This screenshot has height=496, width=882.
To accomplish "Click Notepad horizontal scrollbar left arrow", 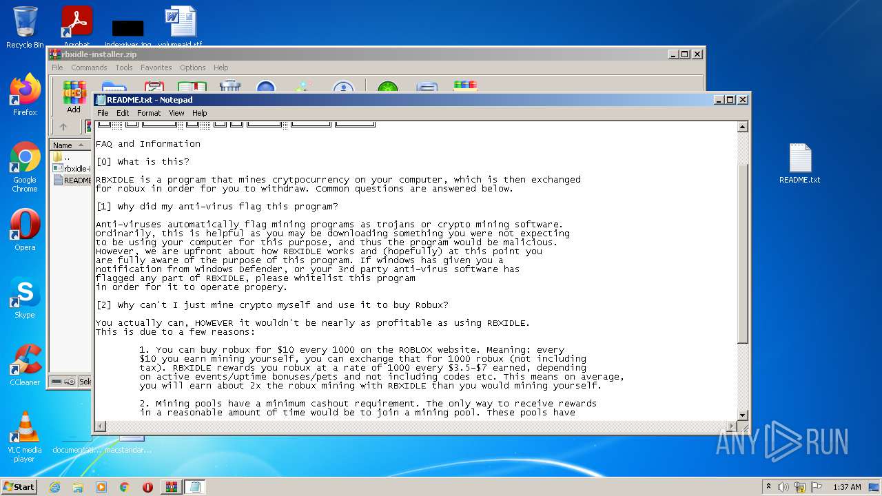I will [x=101, y=426].
